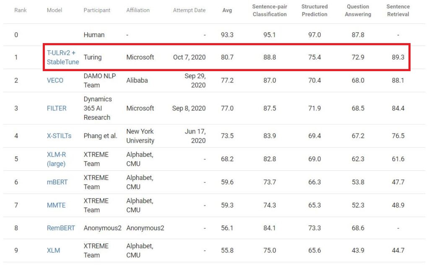Viewport: 429px width, 267px height.
Task: Open the T-ULRv2 + StableTune model link
Action: (x=62, y=57)
